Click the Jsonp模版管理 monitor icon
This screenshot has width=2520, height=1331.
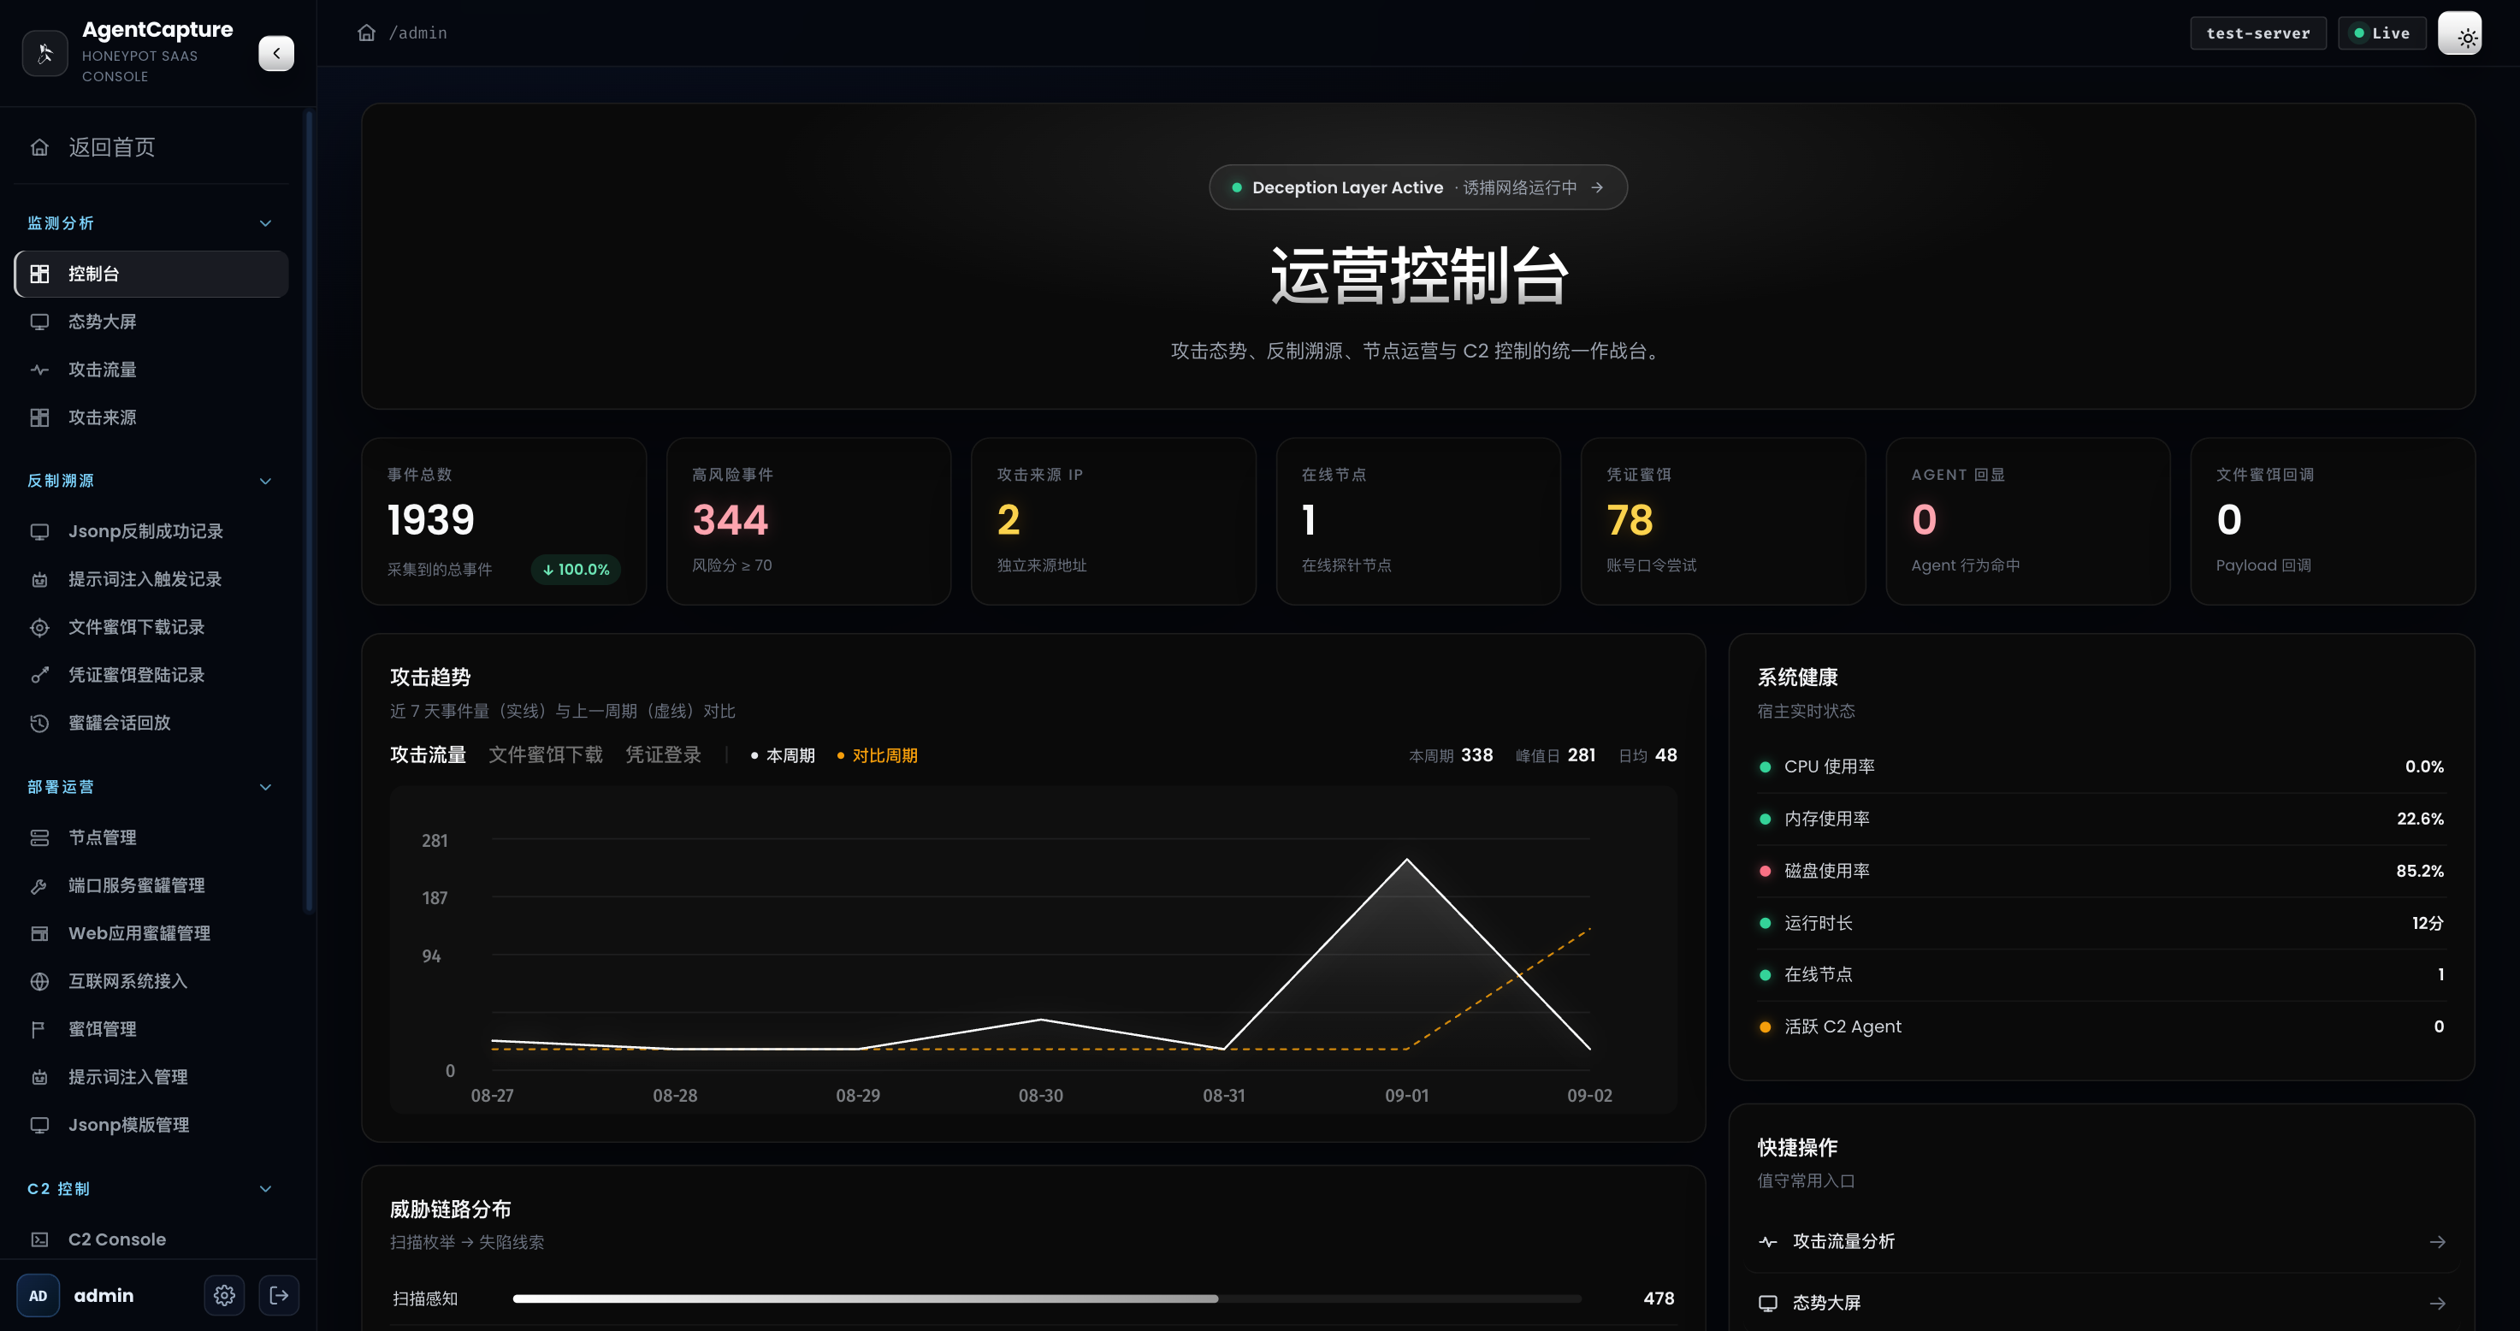(39, 1125)
